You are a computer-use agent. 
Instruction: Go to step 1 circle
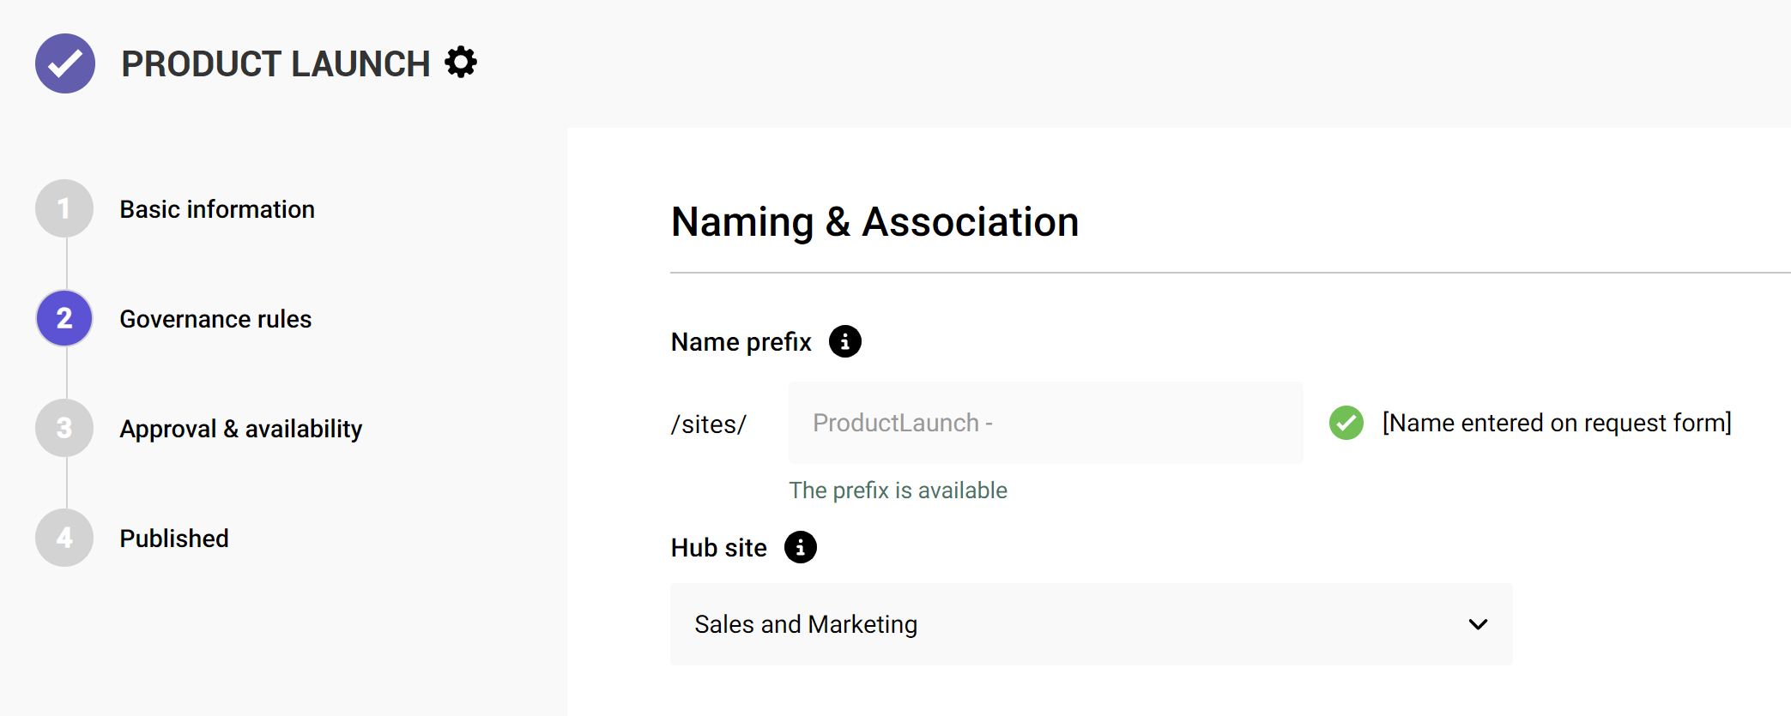click(64, 208)
